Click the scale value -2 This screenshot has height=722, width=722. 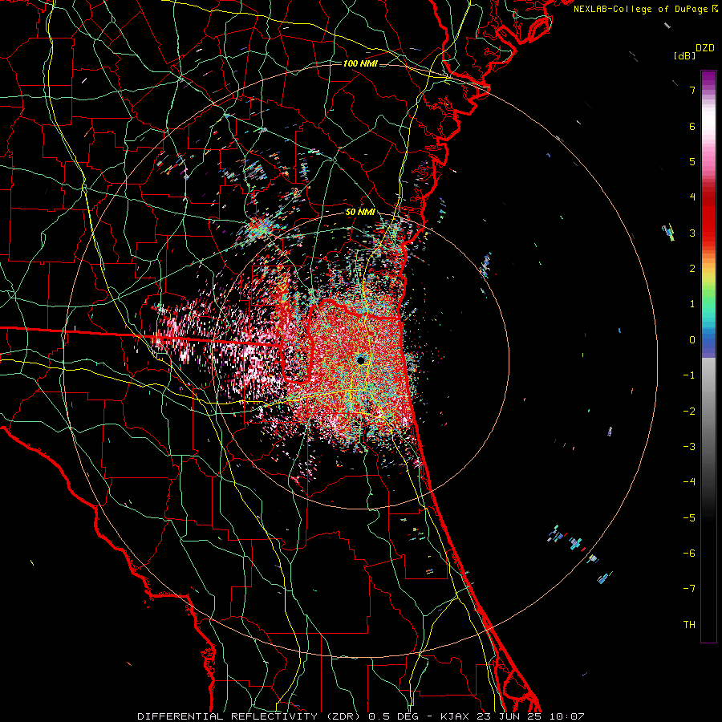689,411
